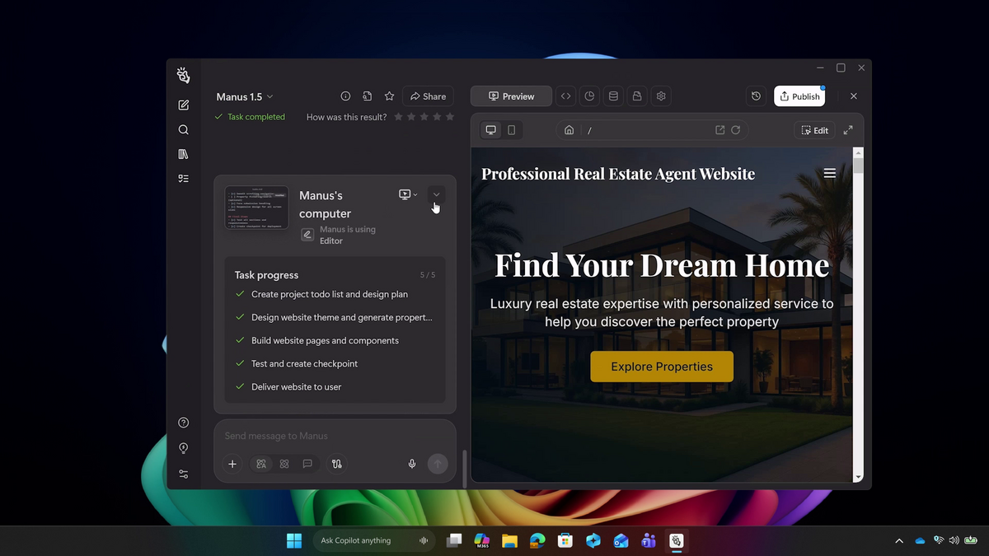
Task: Rate the result with the first star
Action: pos(399,117)
